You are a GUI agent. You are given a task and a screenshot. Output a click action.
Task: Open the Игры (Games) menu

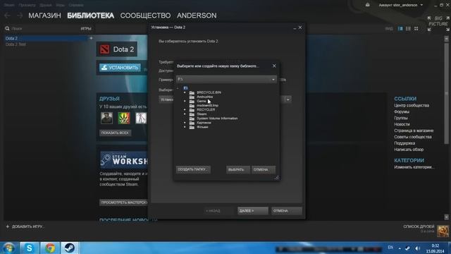(x=60, y=5)
